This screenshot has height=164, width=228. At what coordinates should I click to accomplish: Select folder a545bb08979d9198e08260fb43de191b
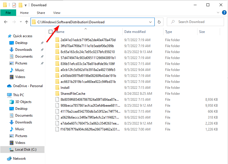click(88, 76)
